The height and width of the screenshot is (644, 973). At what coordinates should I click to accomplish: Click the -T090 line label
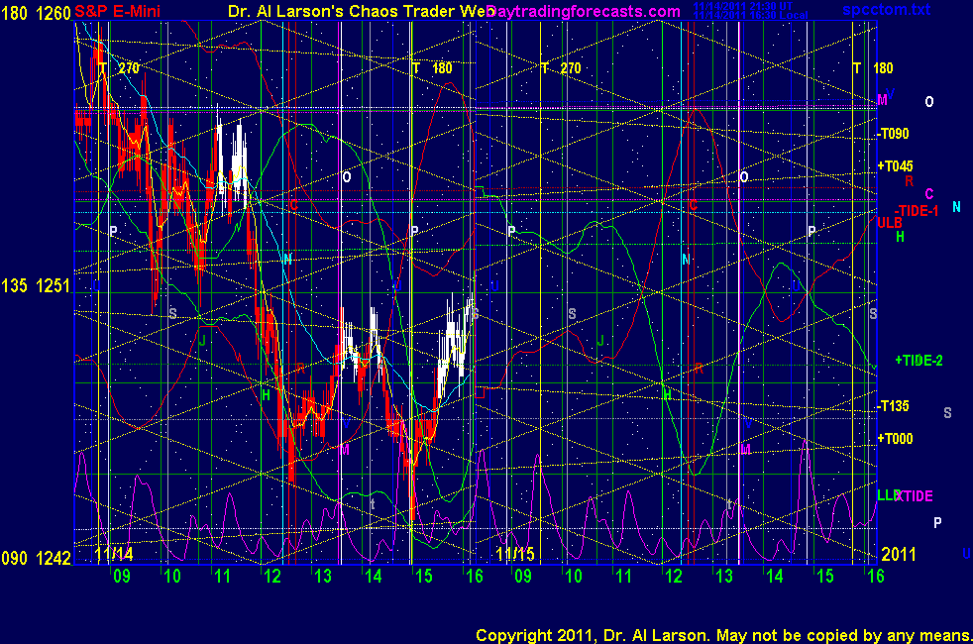(x=893, y=134)
